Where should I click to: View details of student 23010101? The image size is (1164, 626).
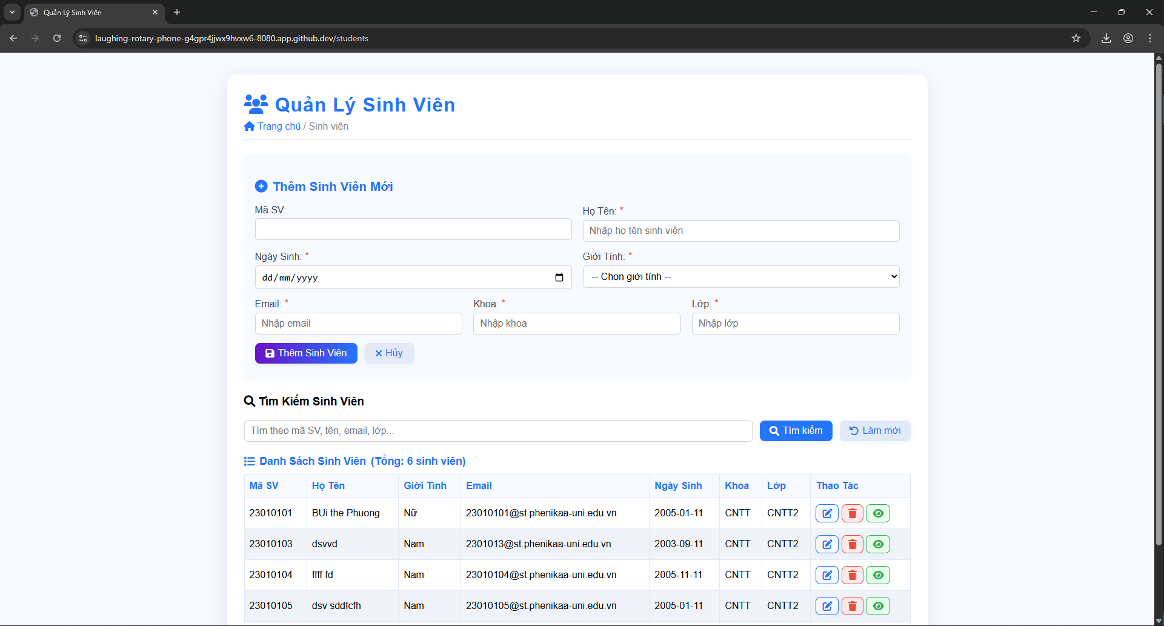(x=878, y=513)
